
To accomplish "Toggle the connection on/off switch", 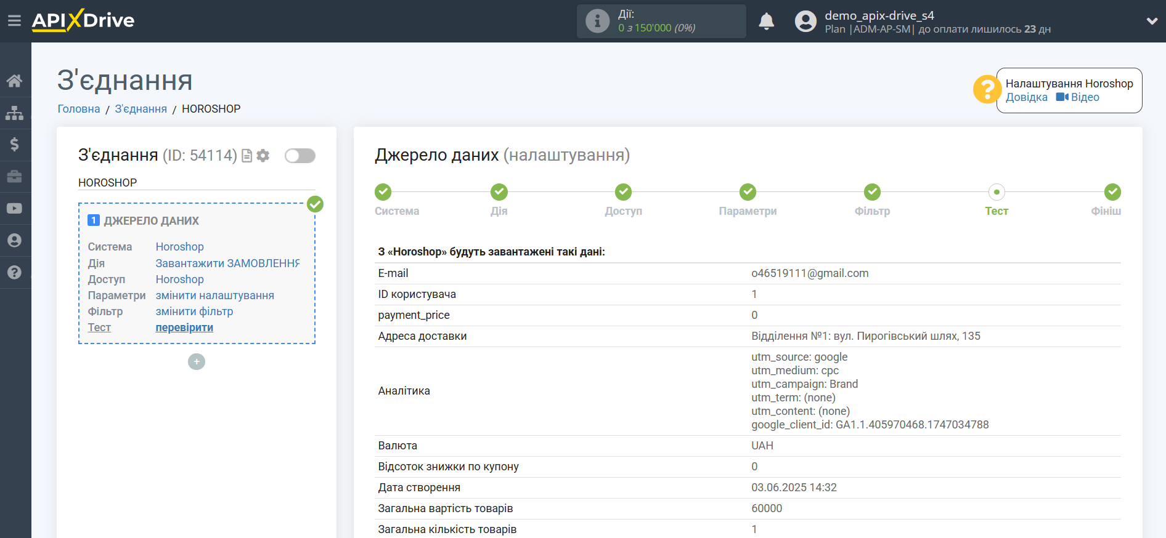I will pyautogui.click(x=300, y=156).
